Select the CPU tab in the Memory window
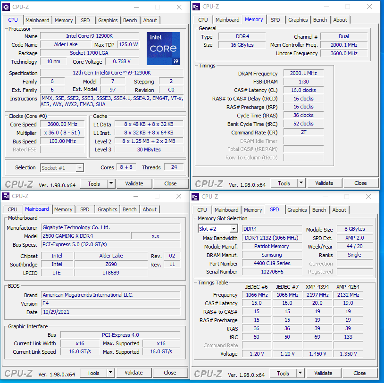Screen dimensions: 384x383 coord(203,20)
